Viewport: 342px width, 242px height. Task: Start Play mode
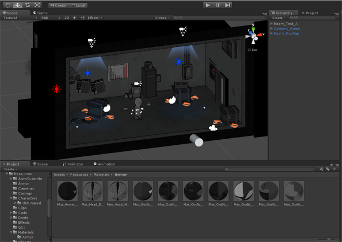pyautogui.click(x=208, y=5)
